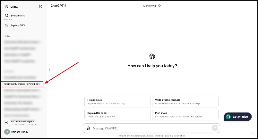Choose Write a thank-you note card
Image resolution: width=258 pixels, height=139 pixels.
(185, 102)
